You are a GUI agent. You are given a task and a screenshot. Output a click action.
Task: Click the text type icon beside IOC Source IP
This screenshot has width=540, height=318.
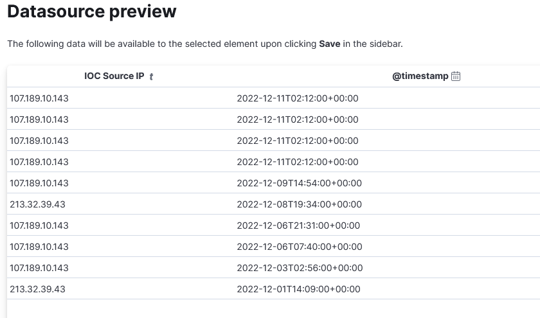click(151, 76)
